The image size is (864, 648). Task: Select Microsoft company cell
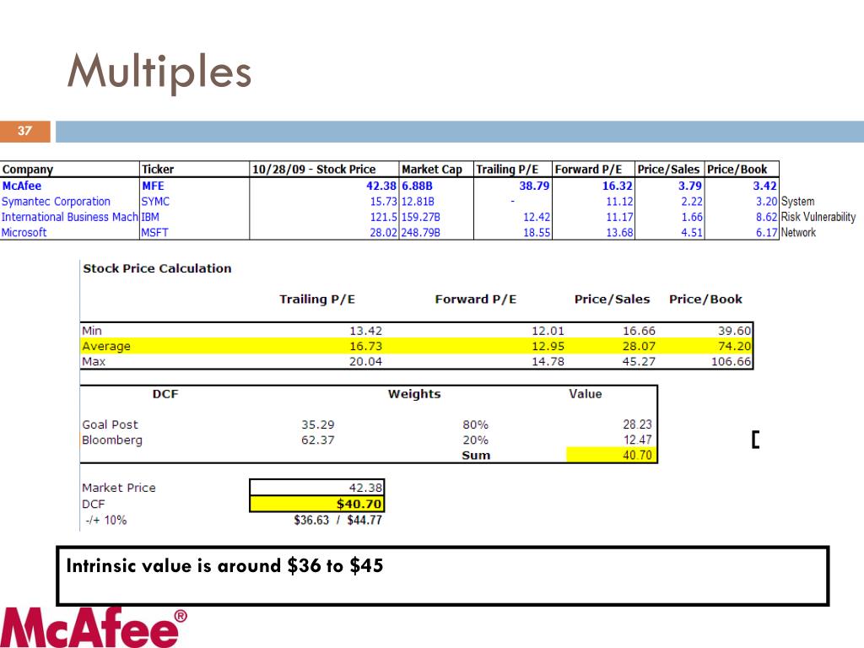pos(24,232)
